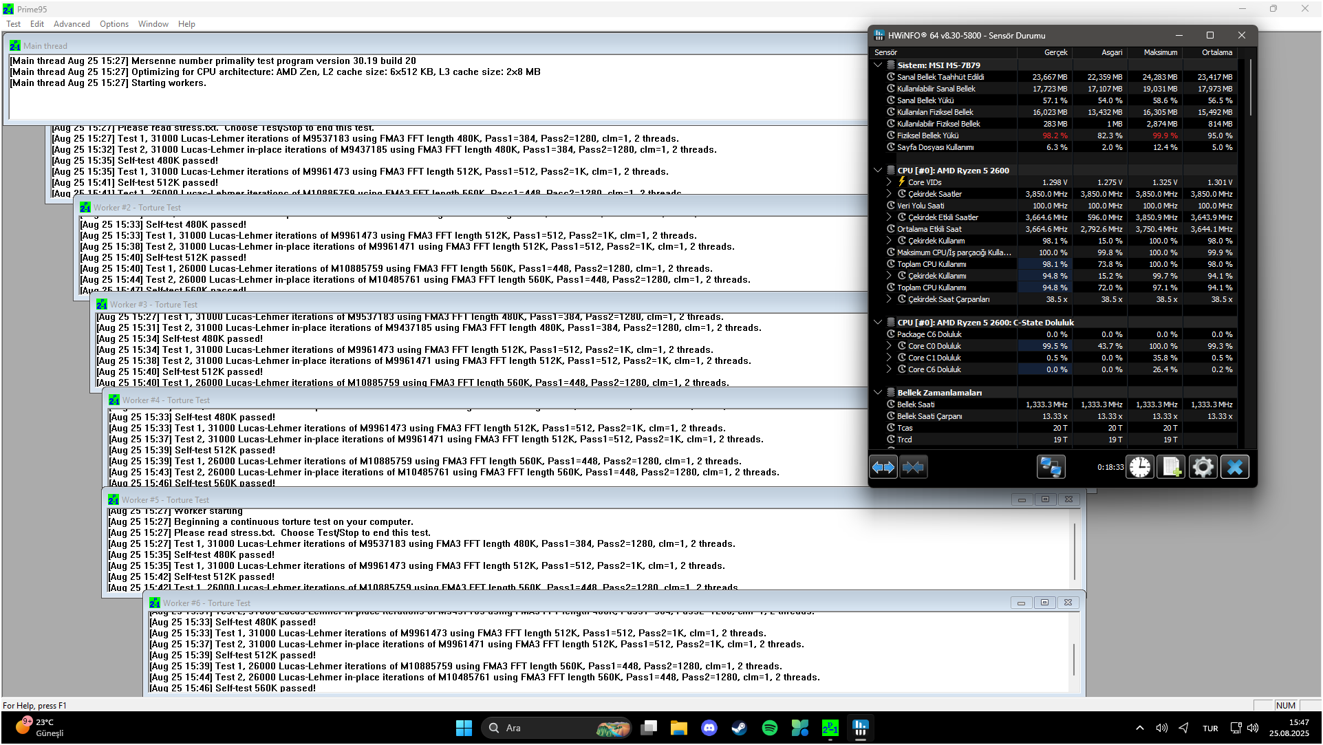Click the HWiNFO taskbar icon
The image size is (1323, 745).
(861, 728)
